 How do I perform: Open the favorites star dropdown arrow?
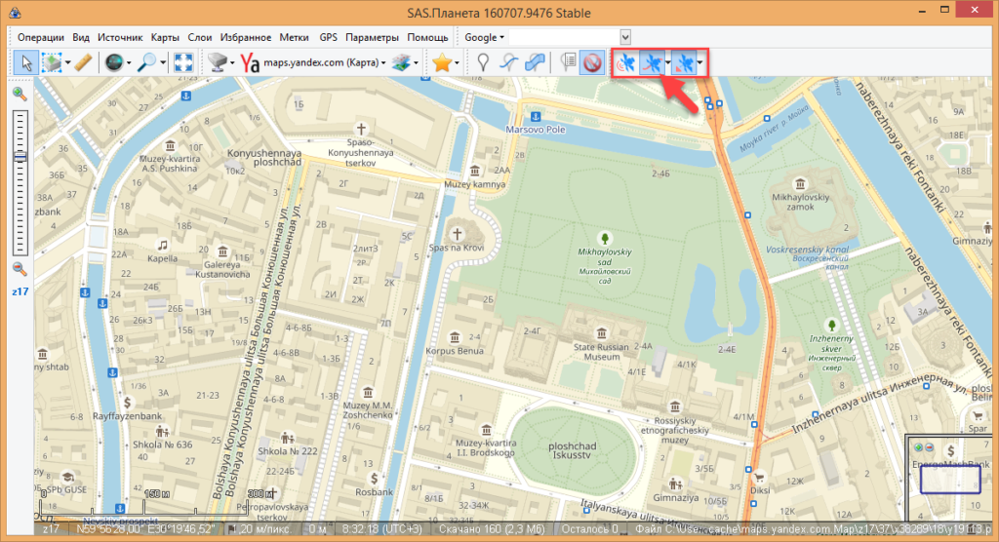[x=457, y=64]
